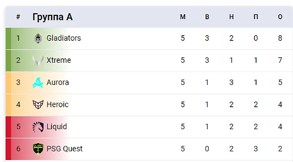Screen dimensions: 293x162
Task: Click the О points column header
Action: coord(280,17)
